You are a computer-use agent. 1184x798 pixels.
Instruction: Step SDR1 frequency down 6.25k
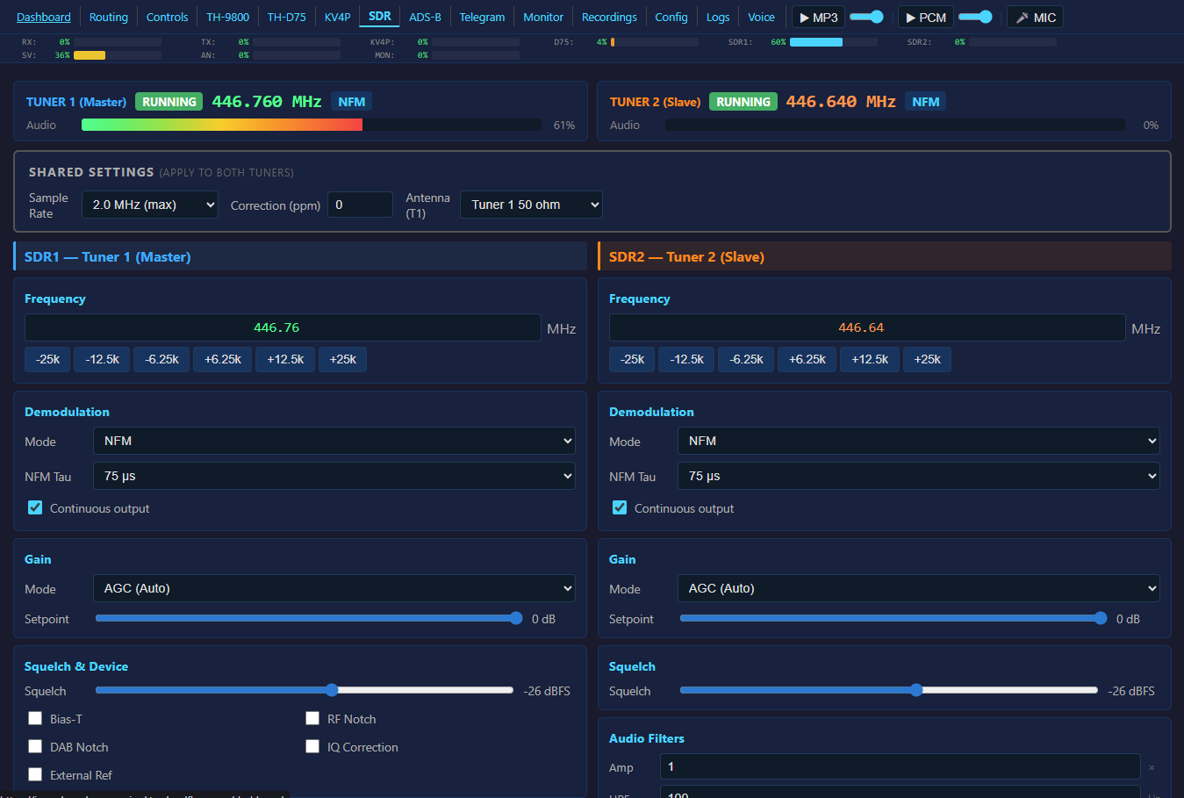coord(161,359)
